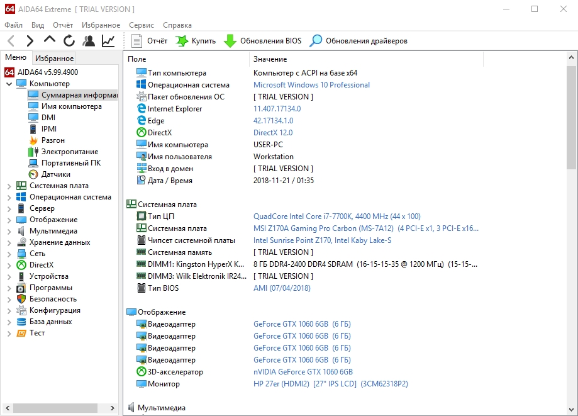Screen dimensions: 578x416
Task: Click the vertical scrollbar thumb
Action: pos(571,118)
